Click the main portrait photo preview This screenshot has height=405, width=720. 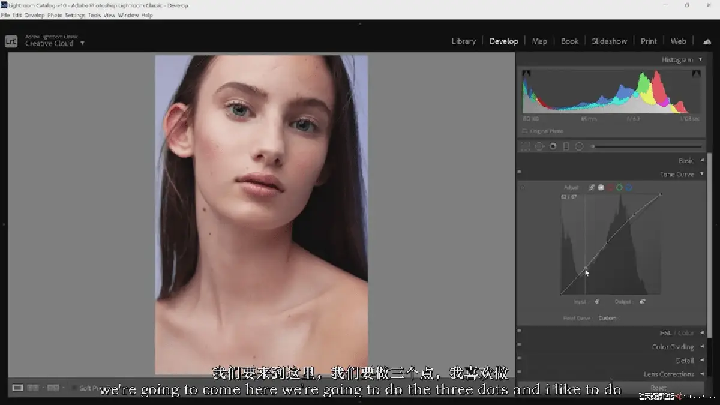click(x=262, y=215)
